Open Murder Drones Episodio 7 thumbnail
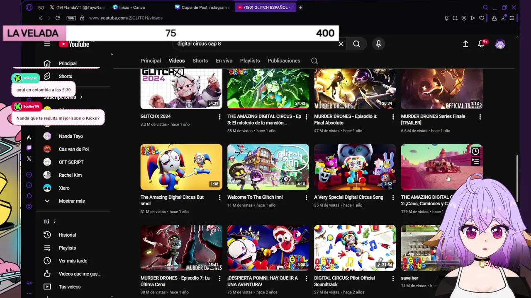This screenshot has width=531, height=298. tap(181, 248)
